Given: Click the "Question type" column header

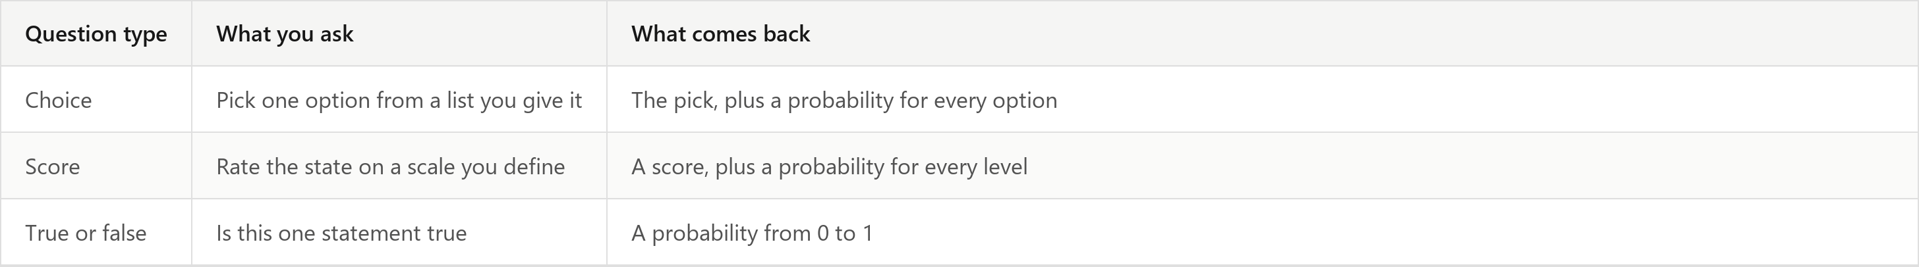Looking at the screenshot, I should coord(96,34).
